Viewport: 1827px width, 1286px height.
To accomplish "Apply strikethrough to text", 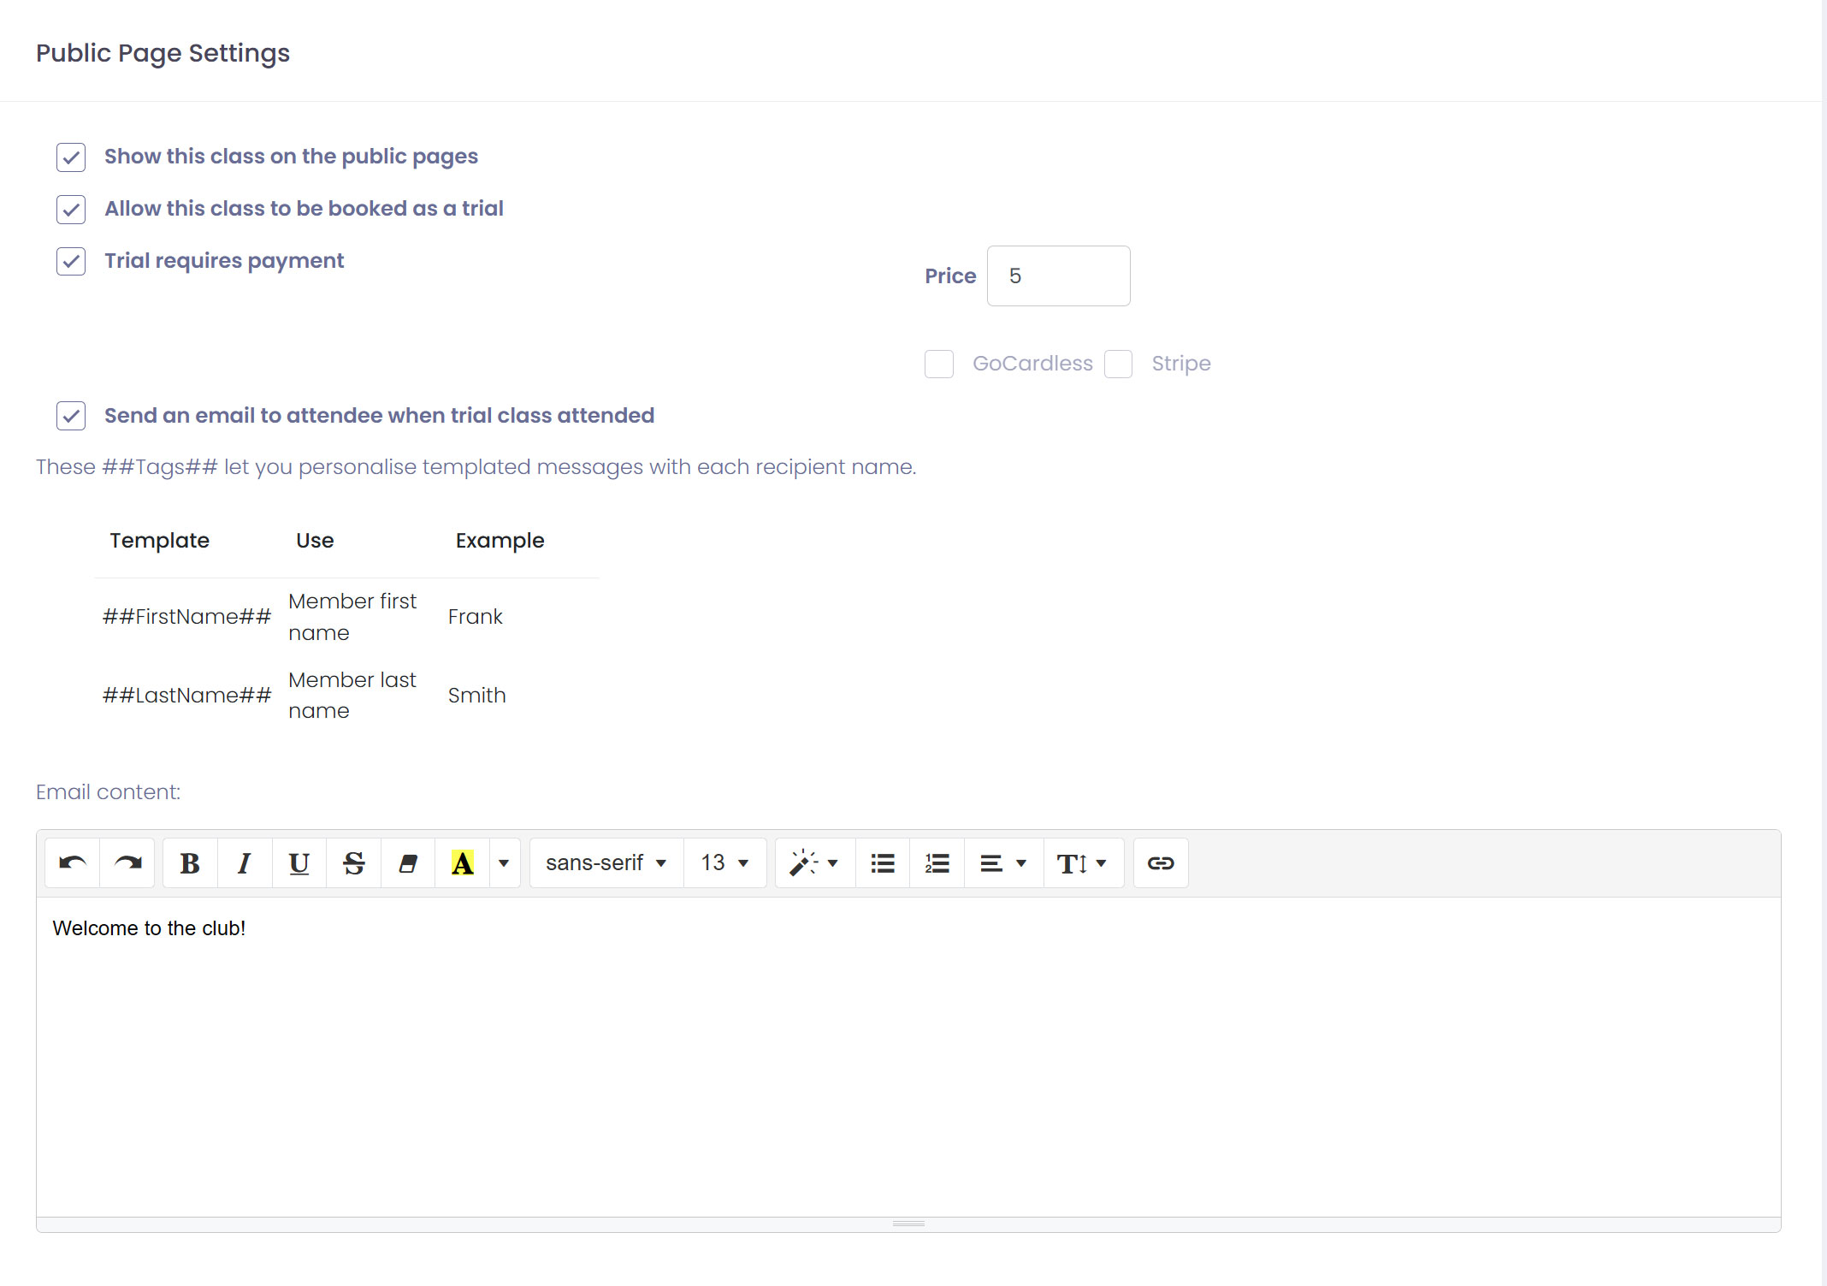I will [x=353, y=863].
